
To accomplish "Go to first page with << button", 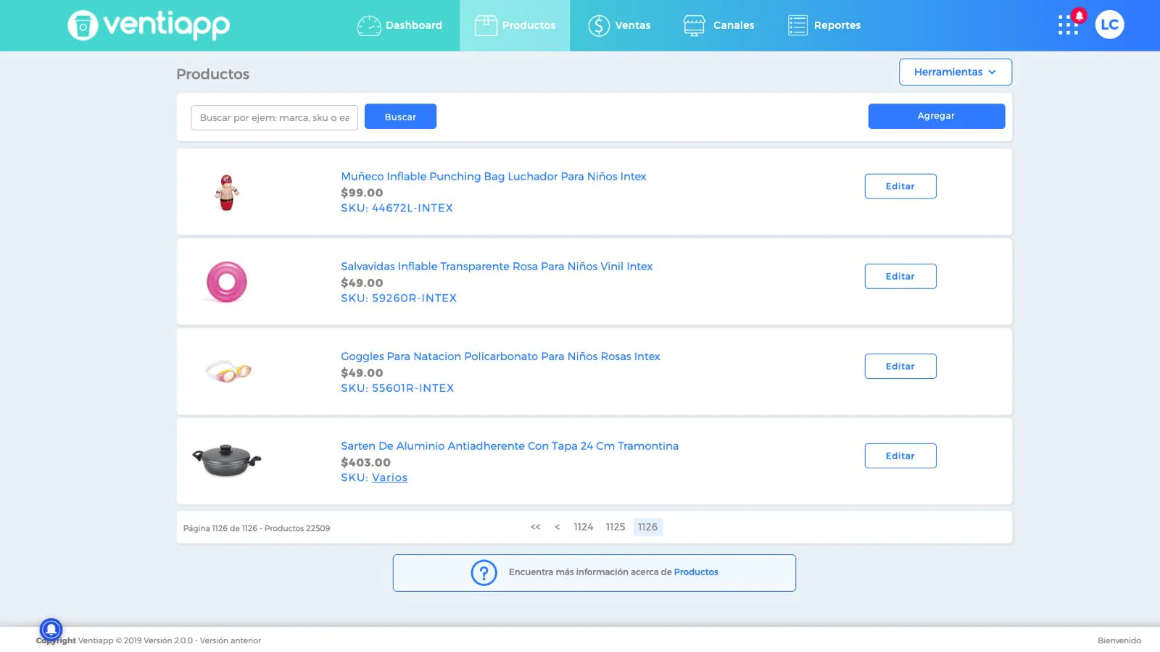I will [x=536, y=527].
